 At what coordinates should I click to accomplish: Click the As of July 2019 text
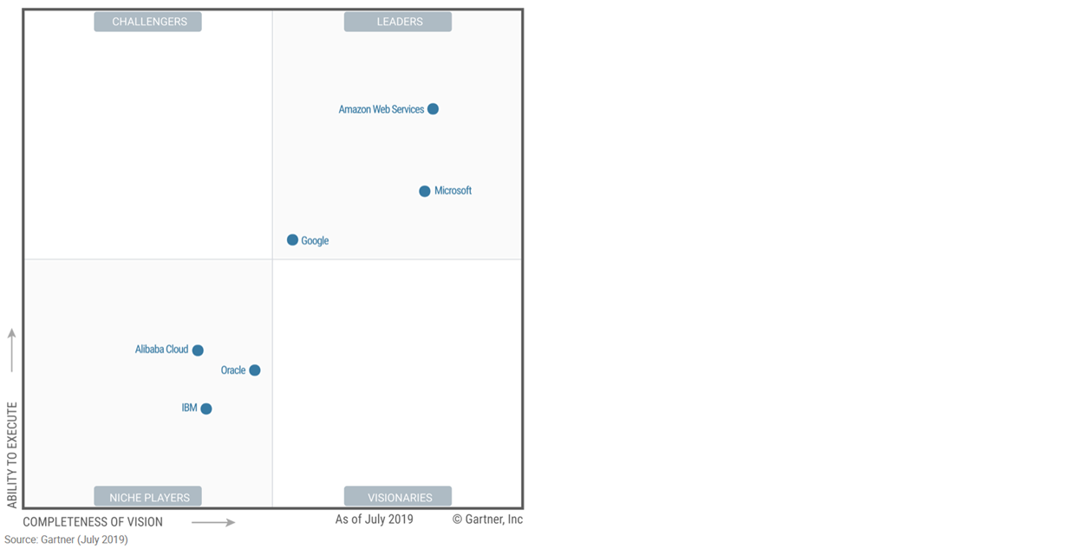(375, 520)
